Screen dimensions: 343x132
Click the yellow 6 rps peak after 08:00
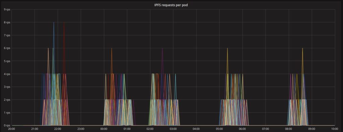point(302,48)
